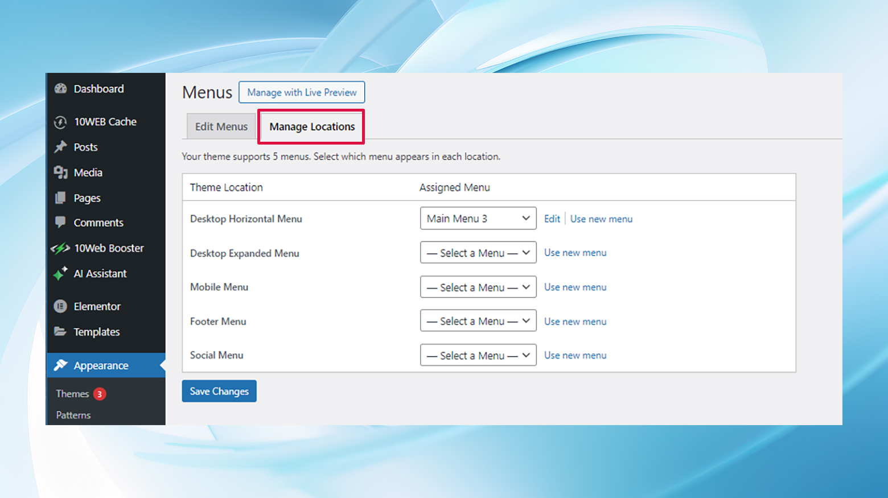Click Save Changes button

click(x=219, y=391)
